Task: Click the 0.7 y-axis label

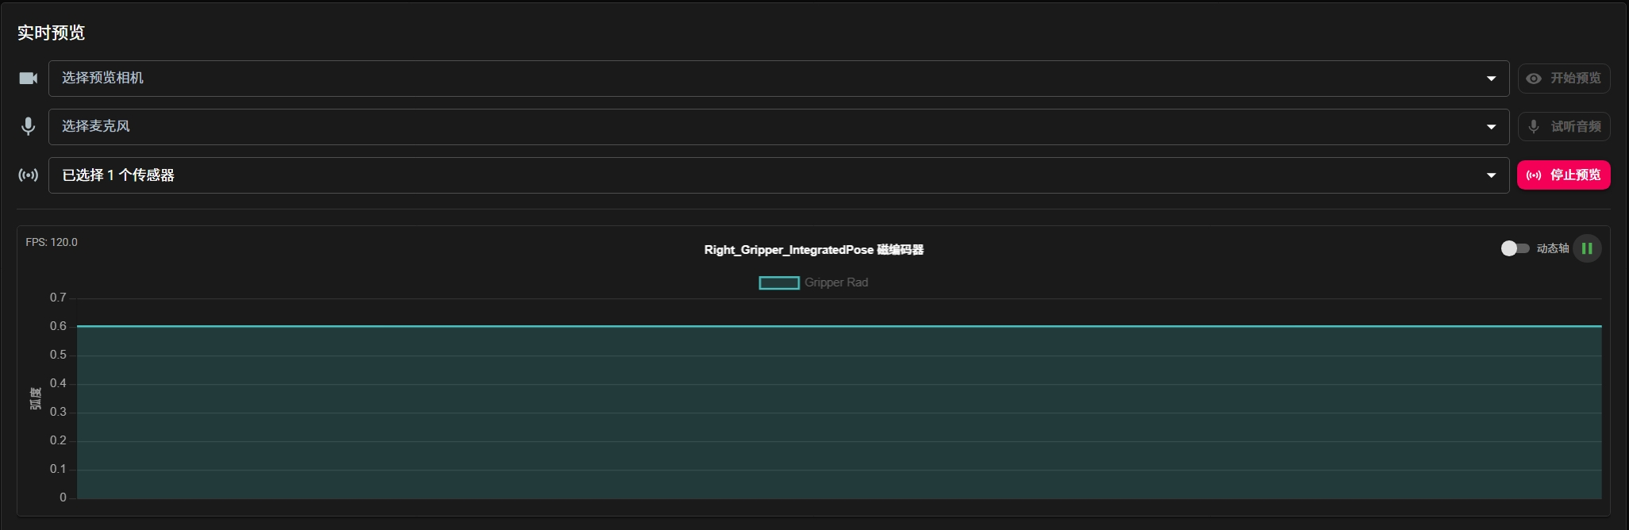Action: (58, 298)
